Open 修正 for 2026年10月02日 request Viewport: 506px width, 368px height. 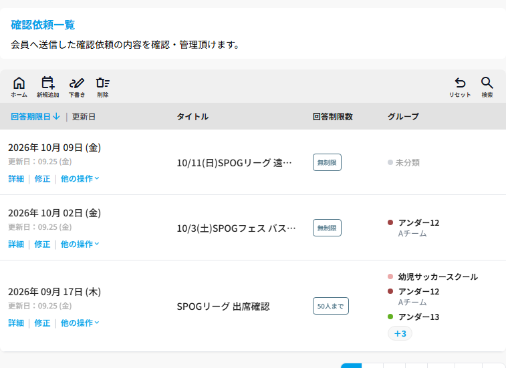42,244
